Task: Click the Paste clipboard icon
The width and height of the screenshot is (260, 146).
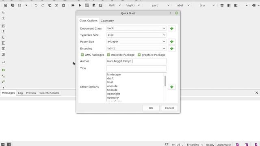Action: 63,5
